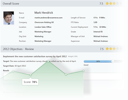The image size is (128, 100).
Task: Click the Score: 78% tooltip
Action: tap(30, 82)
